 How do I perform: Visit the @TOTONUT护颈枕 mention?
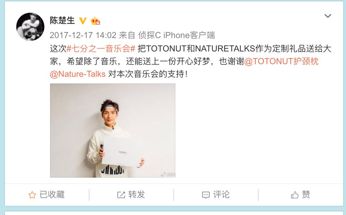282,61
